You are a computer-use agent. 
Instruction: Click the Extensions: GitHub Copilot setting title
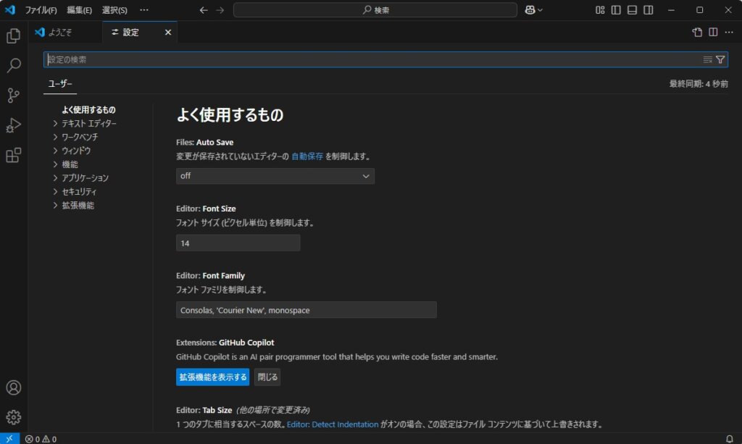click(225, 343)
